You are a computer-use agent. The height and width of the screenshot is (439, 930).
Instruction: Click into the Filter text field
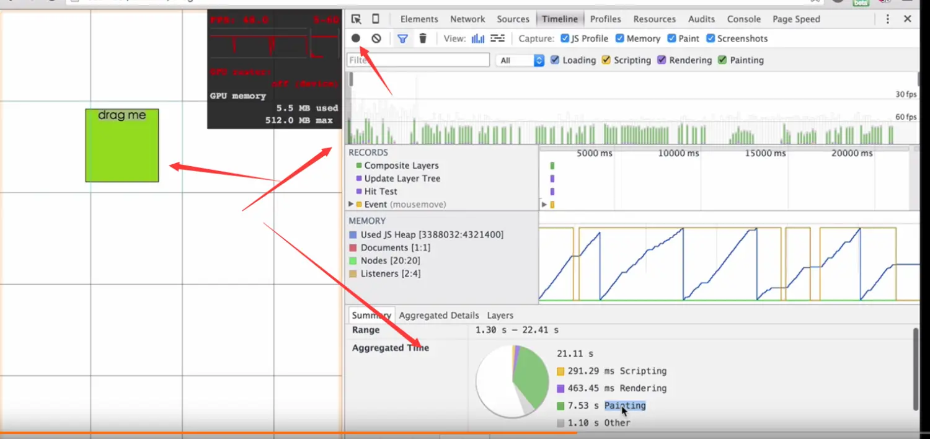tap(418, 60)
